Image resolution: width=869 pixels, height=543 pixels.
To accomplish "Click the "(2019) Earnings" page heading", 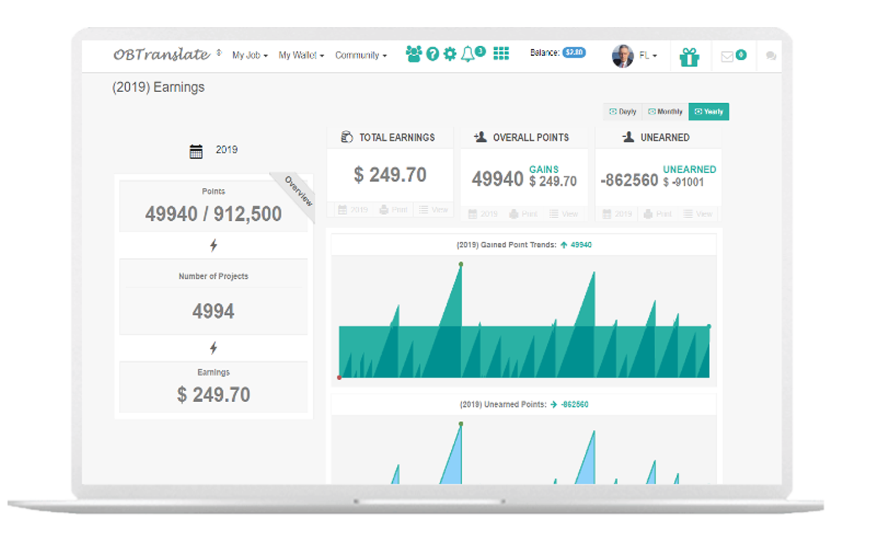I will (158, 88).
